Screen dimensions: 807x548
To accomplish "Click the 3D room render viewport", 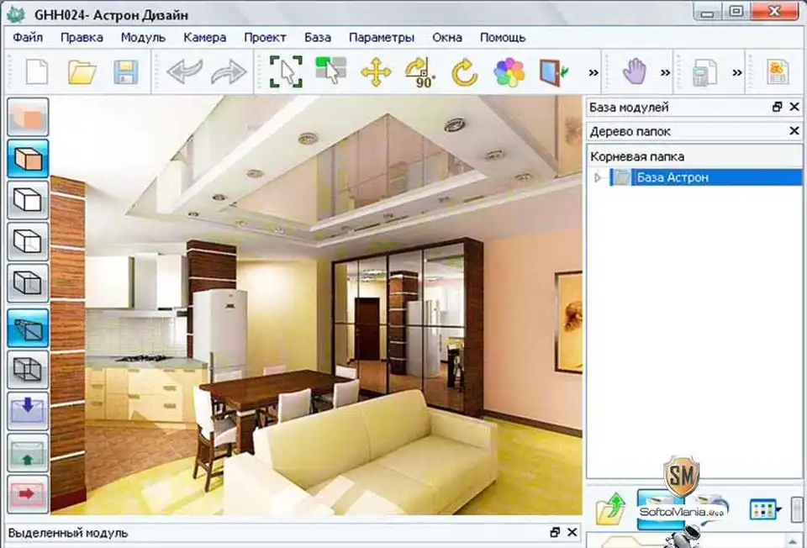I will click(x=317, y=305).
